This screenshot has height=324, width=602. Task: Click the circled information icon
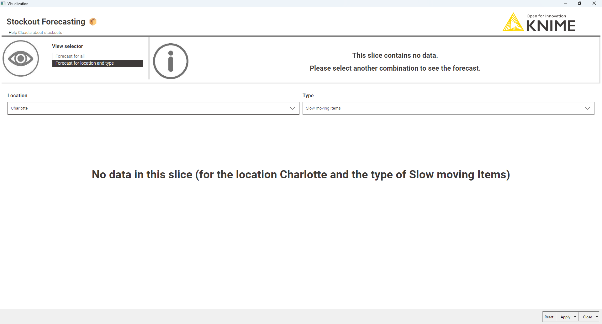[x=171, y=61]
